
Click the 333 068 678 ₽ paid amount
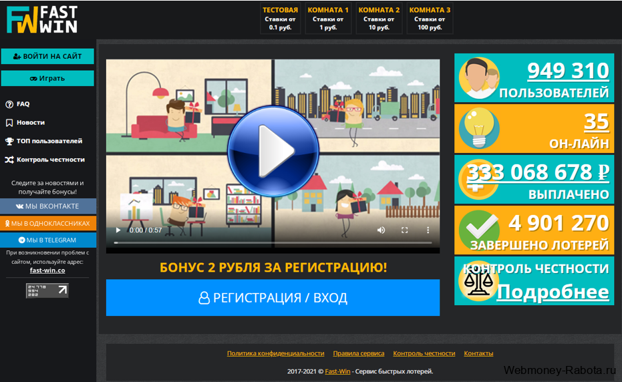click(x=538, y=172)
